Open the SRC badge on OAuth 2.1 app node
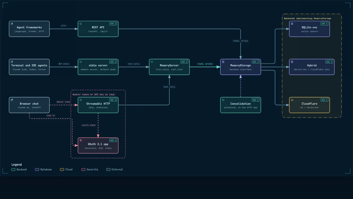This screenshot has height=199, width=353. click(113, 140)
